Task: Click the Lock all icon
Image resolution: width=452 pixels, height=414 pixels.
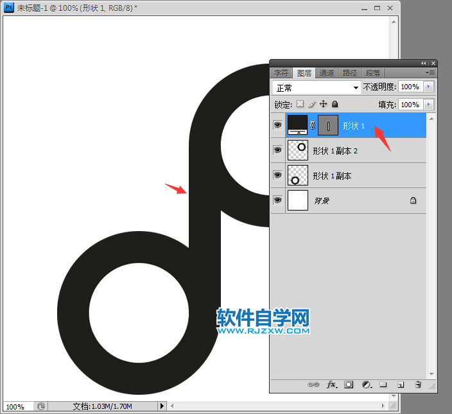Action: [335, 104]
